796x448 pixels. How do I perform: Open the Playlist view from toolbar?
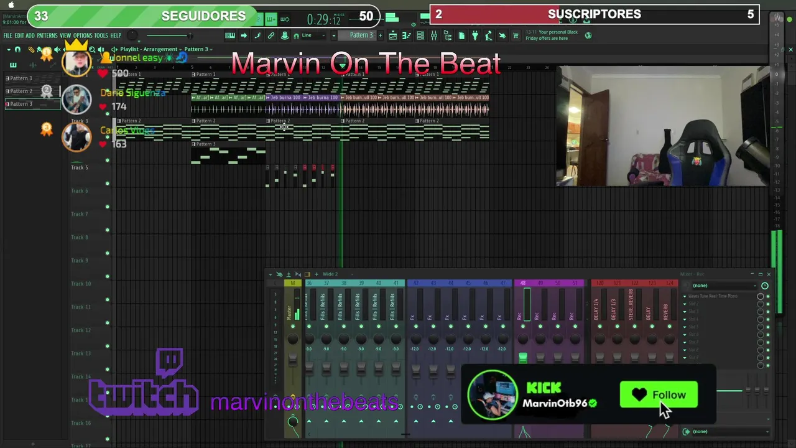pos(393,35)
